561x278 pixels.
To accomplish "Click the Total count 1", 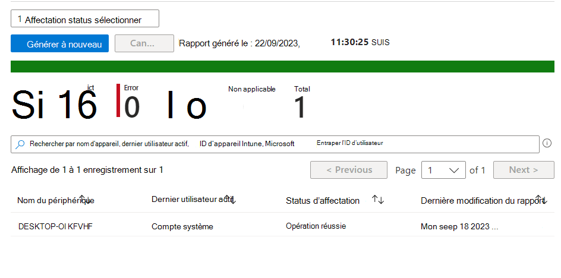I will [x=301, y=108].
